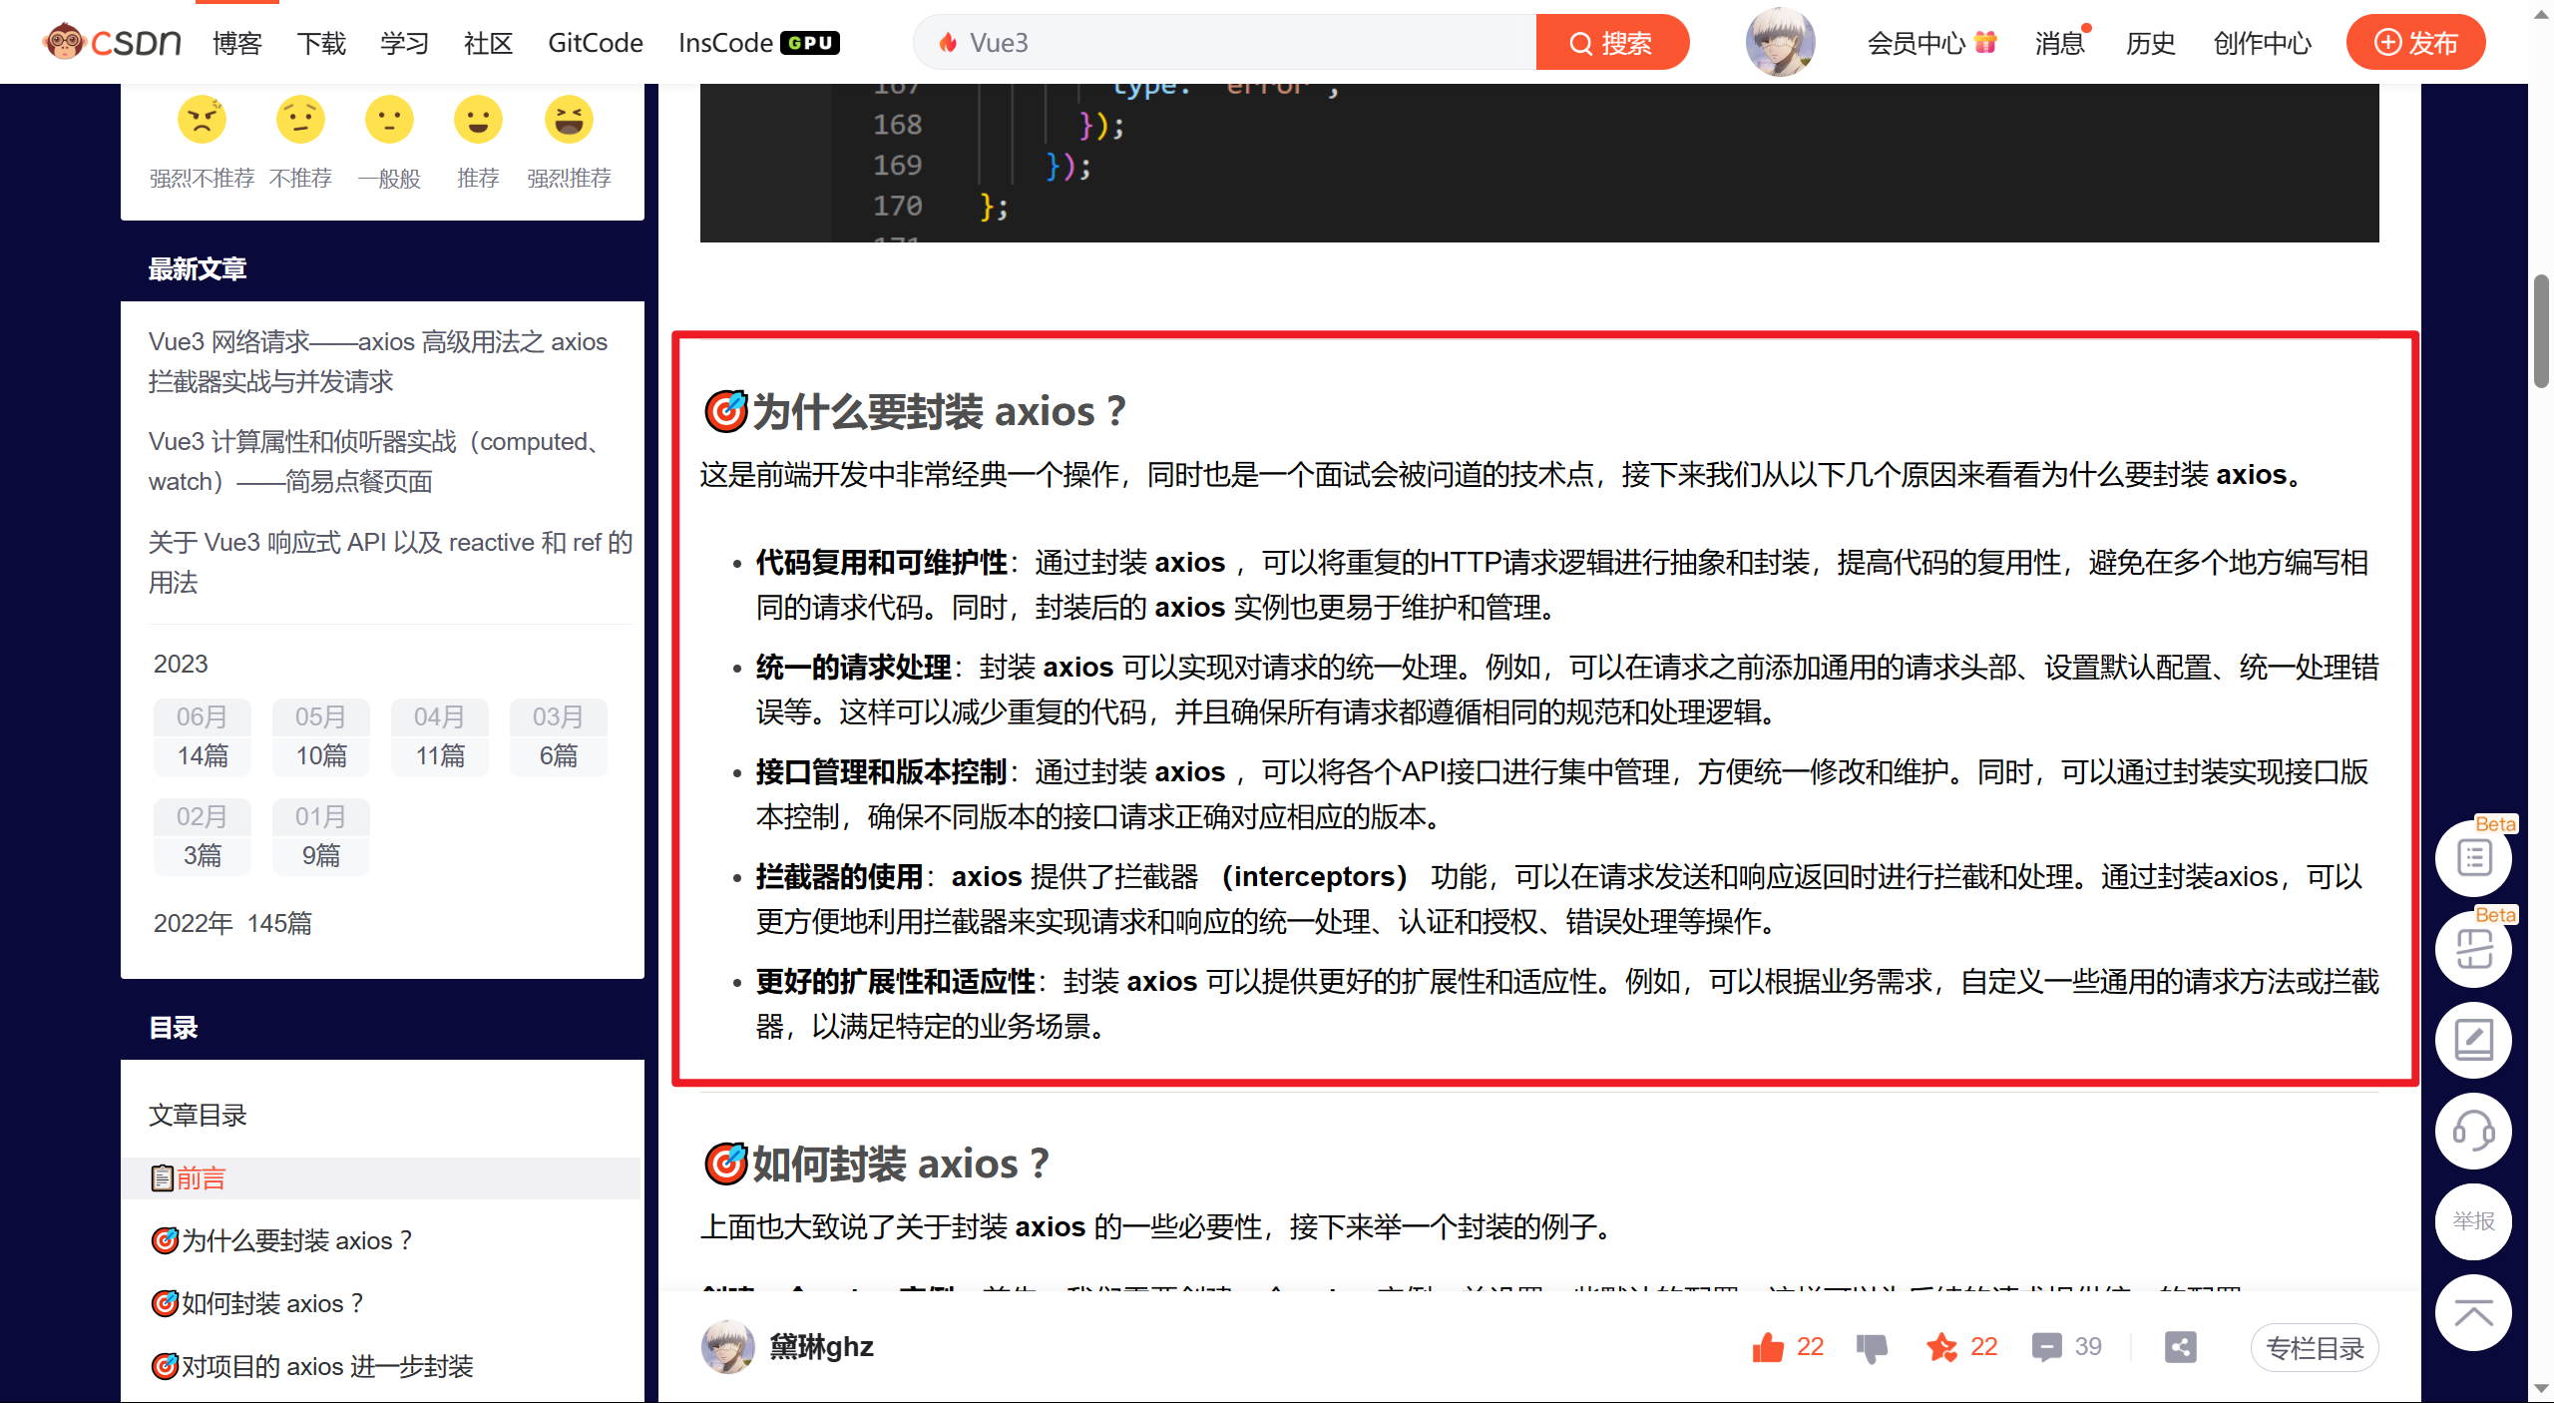The width and height of the screenshot is (2554, 1403).
Task: Click the thumbs-up like icon
Action: coord(1768,1347)
